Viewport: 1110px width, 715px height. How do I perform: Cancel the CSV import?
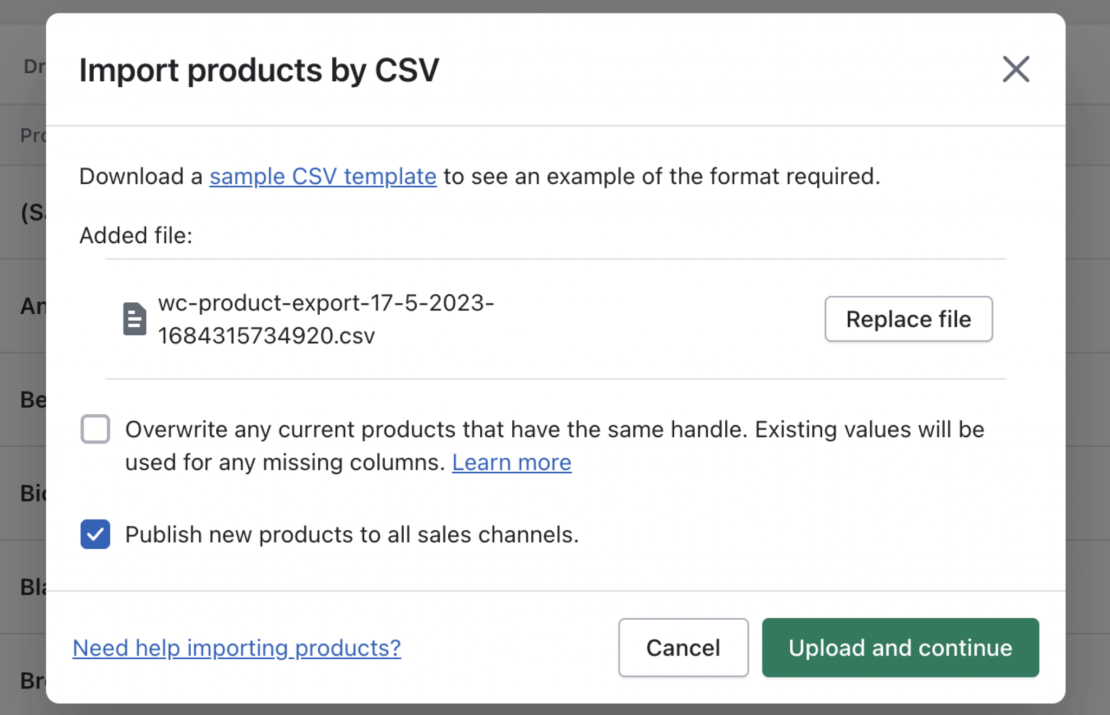(x=683, y=648)
